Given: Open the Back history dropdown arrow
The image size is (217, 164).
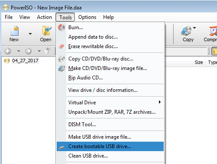Looking at the screenshot, I should (x=18, y=51).
